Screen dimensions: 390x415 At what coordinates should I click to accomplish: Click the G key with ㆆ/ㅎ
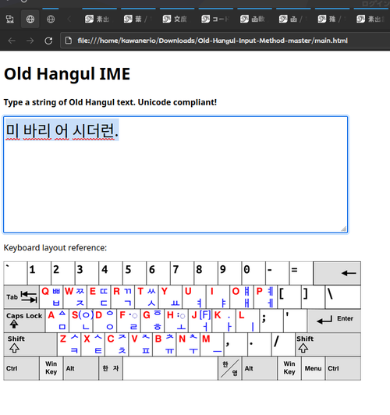pyautogui.click(x=153, y=321)
